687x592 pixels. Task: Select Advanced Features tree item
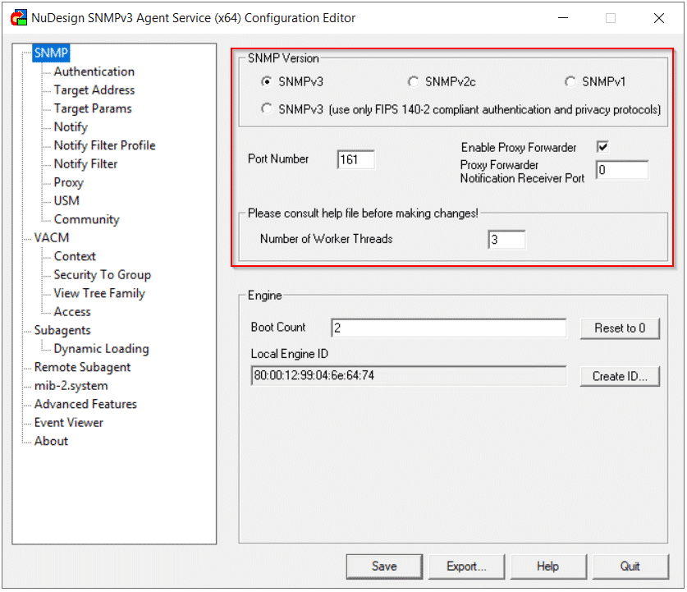coord(85,404)
